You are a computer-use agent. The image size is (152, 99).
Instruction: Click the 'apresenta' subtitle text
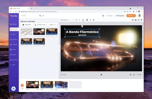tap(82, 35)
